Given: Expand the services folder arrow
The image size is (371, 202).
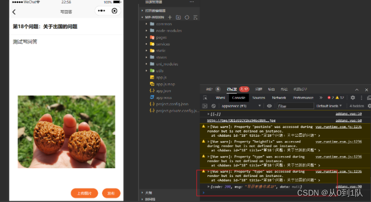Looking at the screenshot, I should tap(146, 44).
